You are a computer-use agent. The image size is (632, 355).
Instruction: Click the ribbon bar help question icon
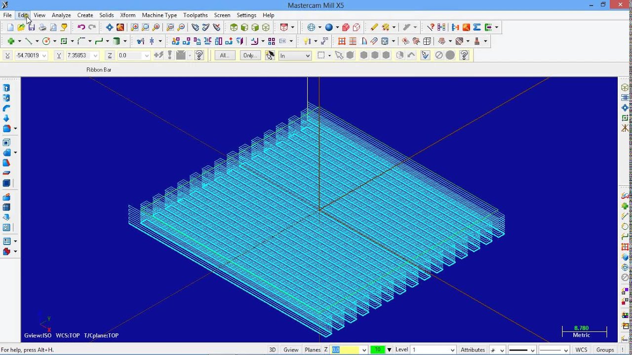(199, 55)
